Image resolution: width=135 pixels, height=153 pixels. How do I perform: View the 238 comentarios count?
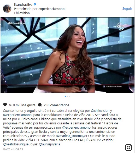coord(56,105)
